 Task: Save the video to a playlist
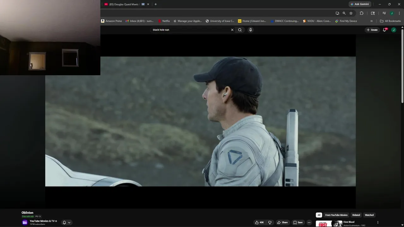pos(298,223)
